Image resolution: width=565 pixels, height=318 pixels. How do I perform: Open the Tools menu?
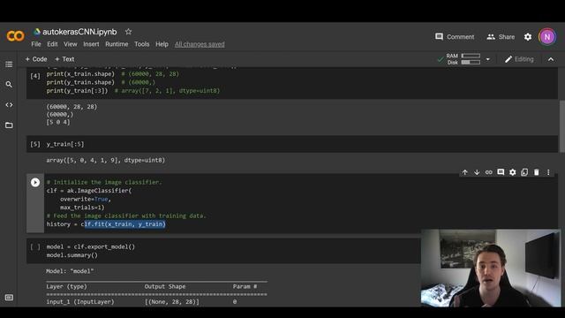[141, 44]
